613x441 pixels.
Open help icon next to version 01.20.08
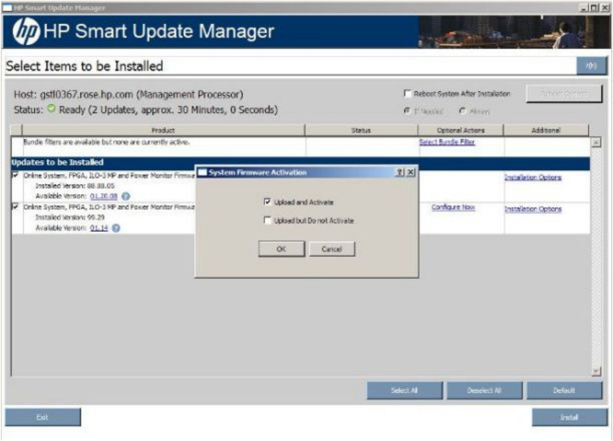click(126, 197)
